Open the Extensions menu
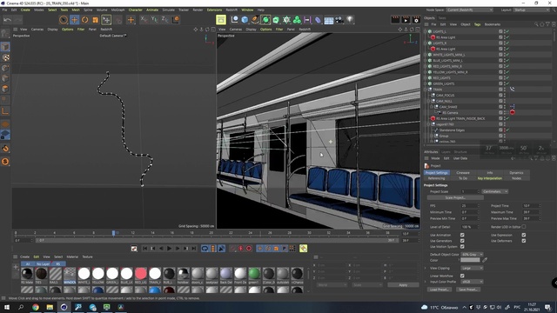Screen dimensions: 557x313 [214, 10]
